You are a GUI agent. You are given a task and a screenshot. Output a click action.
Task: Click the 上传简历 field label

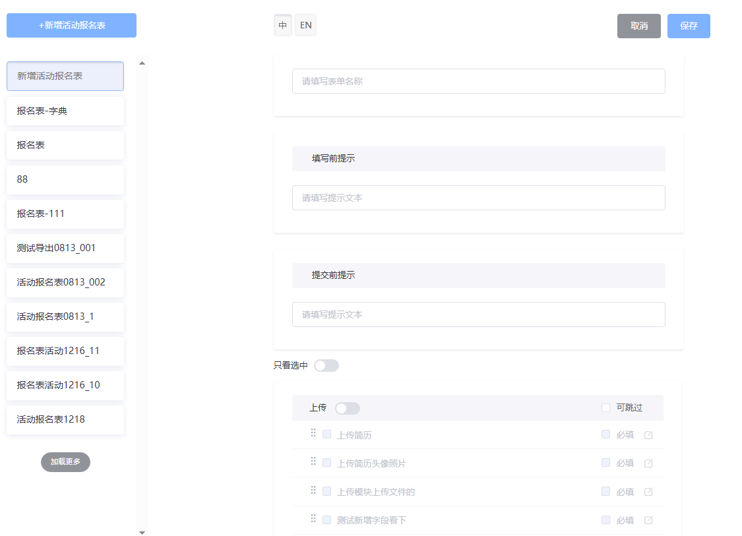[354, 435]
